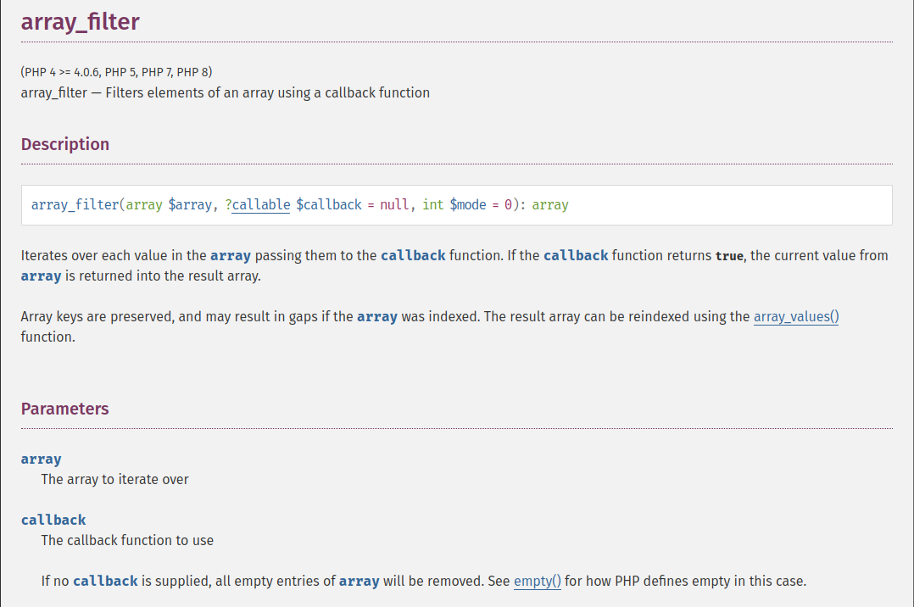This screenshot has height=607, width=914.
Task: Click 'The array to iterate over' text
Action: point(114,479)
